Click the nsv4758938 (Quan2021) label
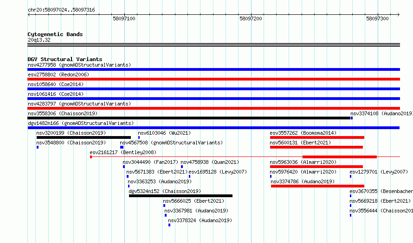The height and width of the screenshot is (243, 413). coord(210,162)
